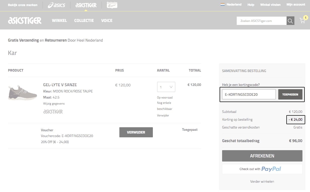Click the Op voorraad stock status text
The height and width of the screenshot is (192, 310).
click(165, 98)
